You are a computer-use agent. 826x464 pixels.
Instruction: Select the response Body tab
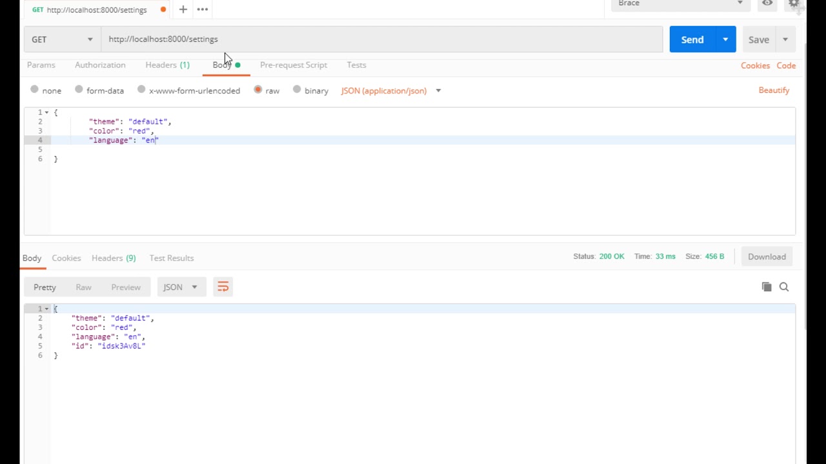[32, 258]
